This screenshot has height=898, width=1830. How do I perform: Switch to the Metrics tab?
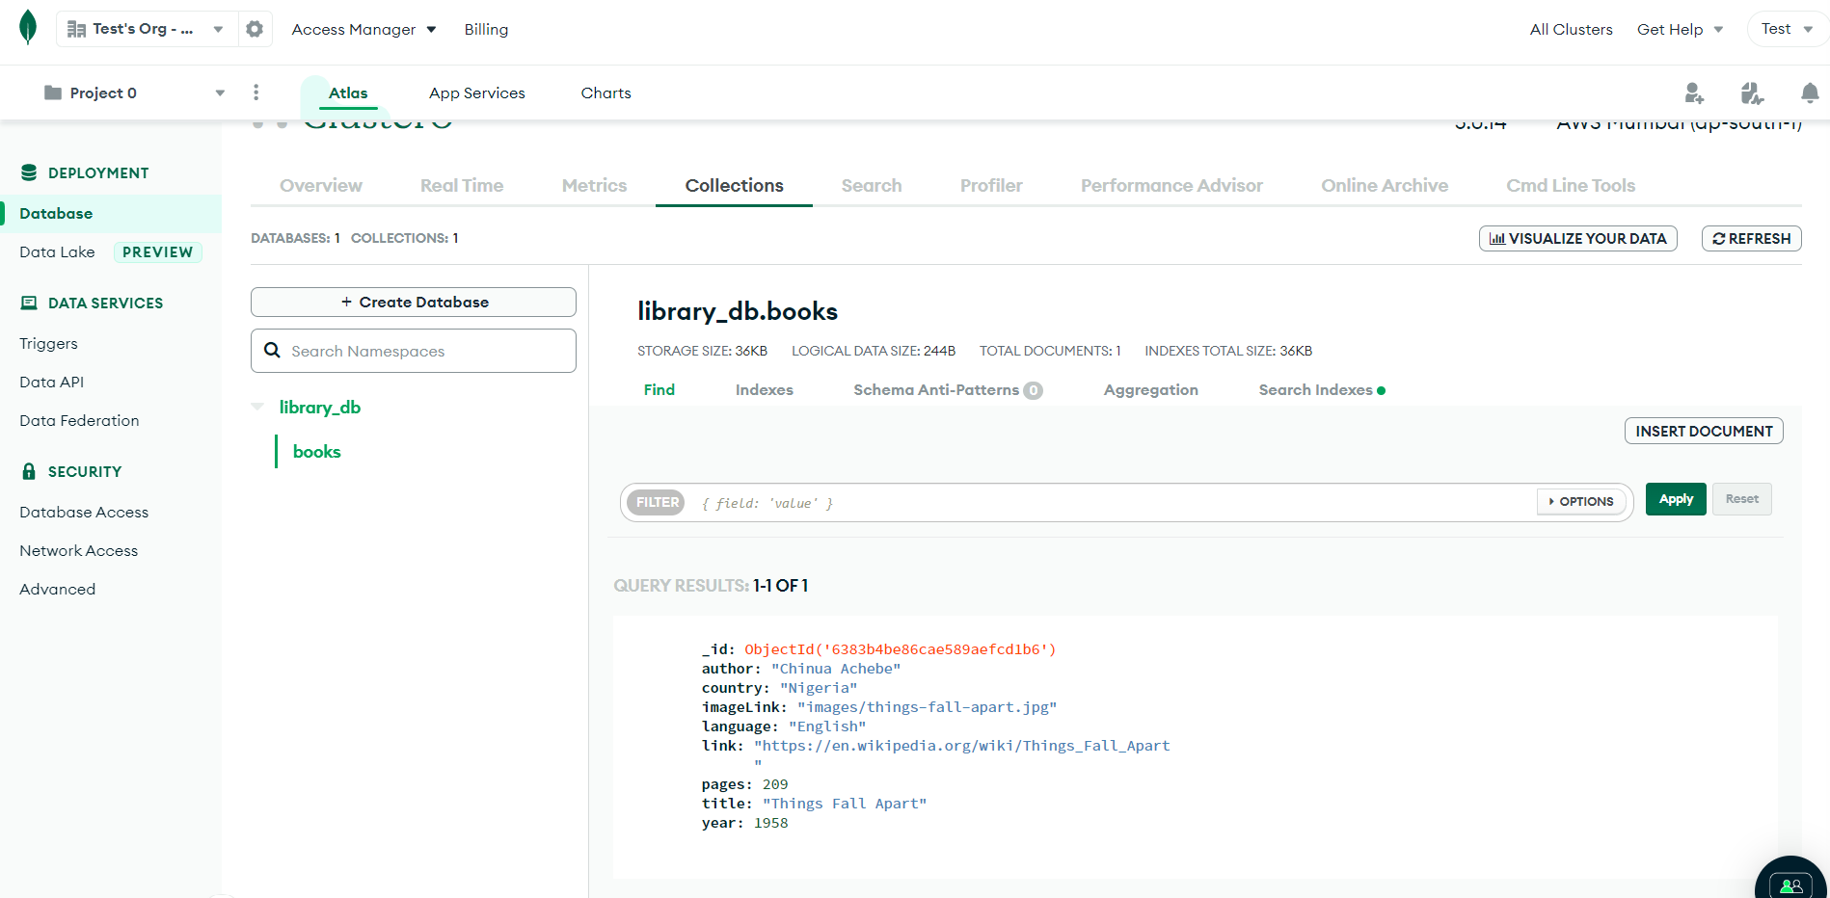pos(594,186)
